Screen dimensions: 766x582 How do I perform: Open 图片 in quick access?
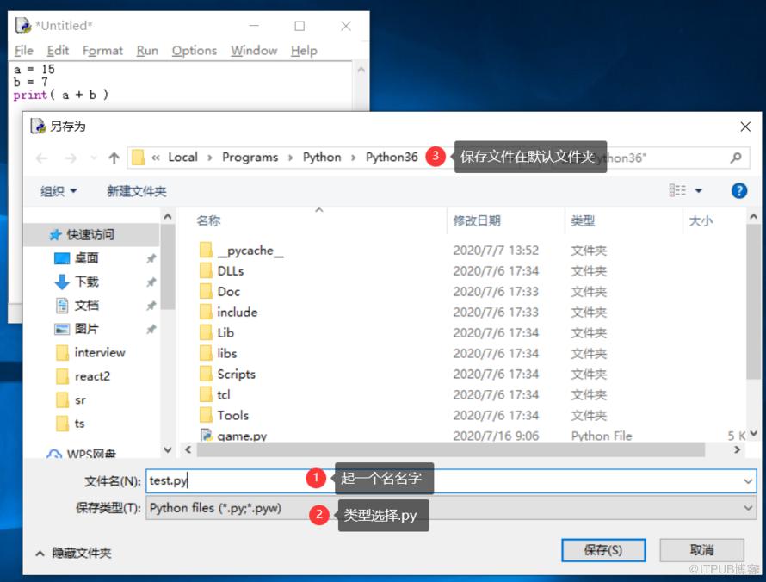pyautogui.click(x=86, y=329)
